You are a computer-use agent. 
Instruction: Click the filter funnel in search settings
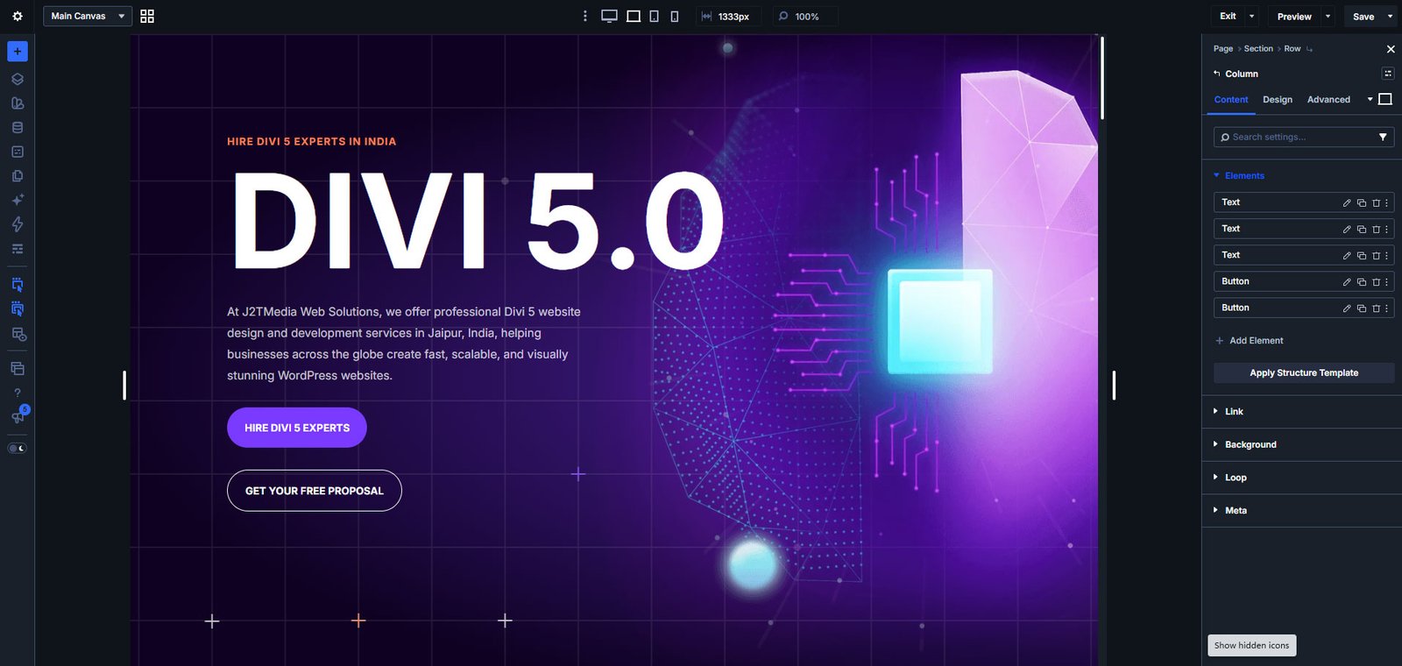pyautogui.click(x=1383, y=137)
